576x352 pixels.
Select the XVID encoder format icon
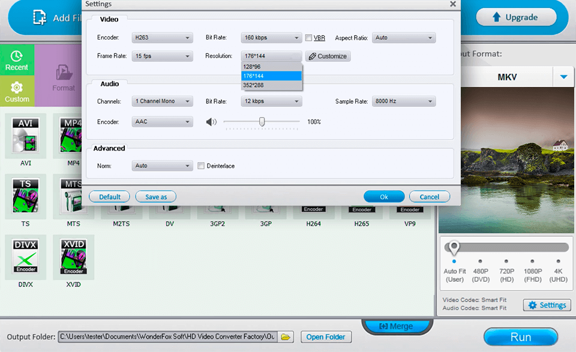73,258
